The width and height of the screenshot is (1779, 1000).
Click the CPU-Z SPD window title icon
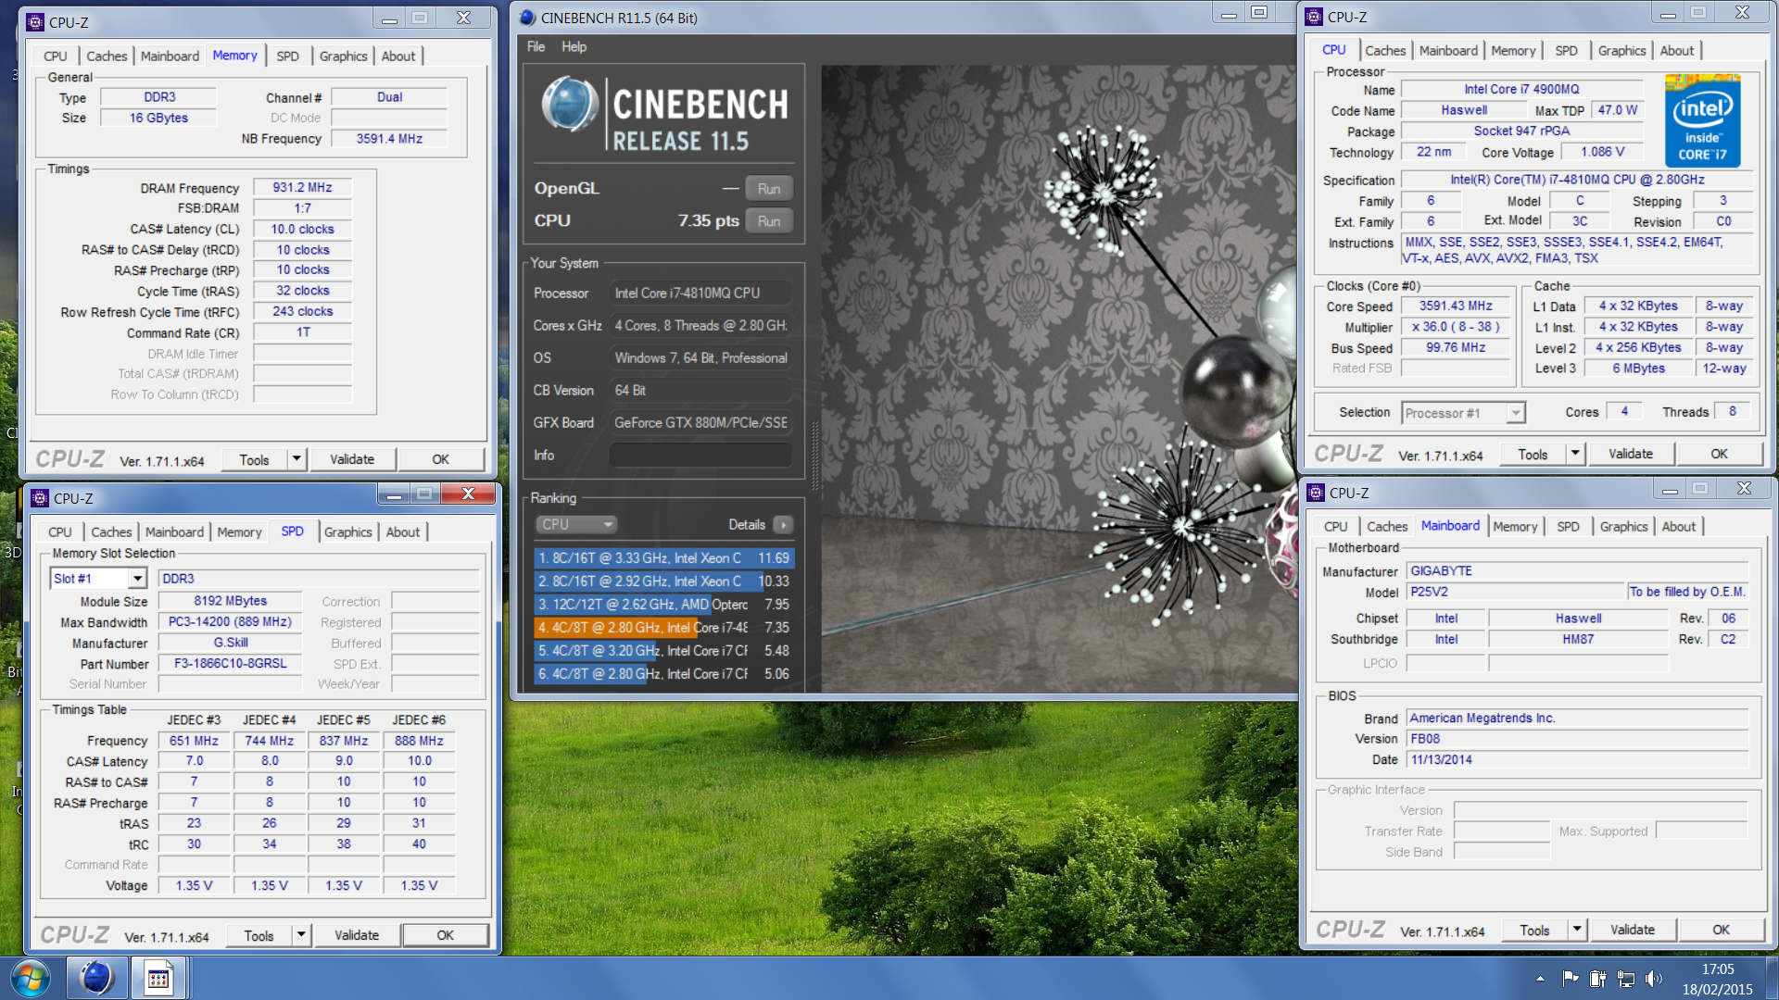click(x=40, y=498)
